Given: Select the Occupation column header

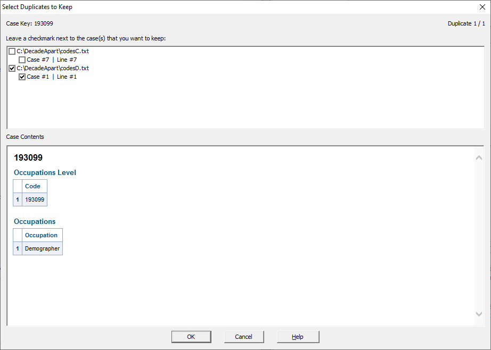Looking at the screenshot, I should point(42,235).
